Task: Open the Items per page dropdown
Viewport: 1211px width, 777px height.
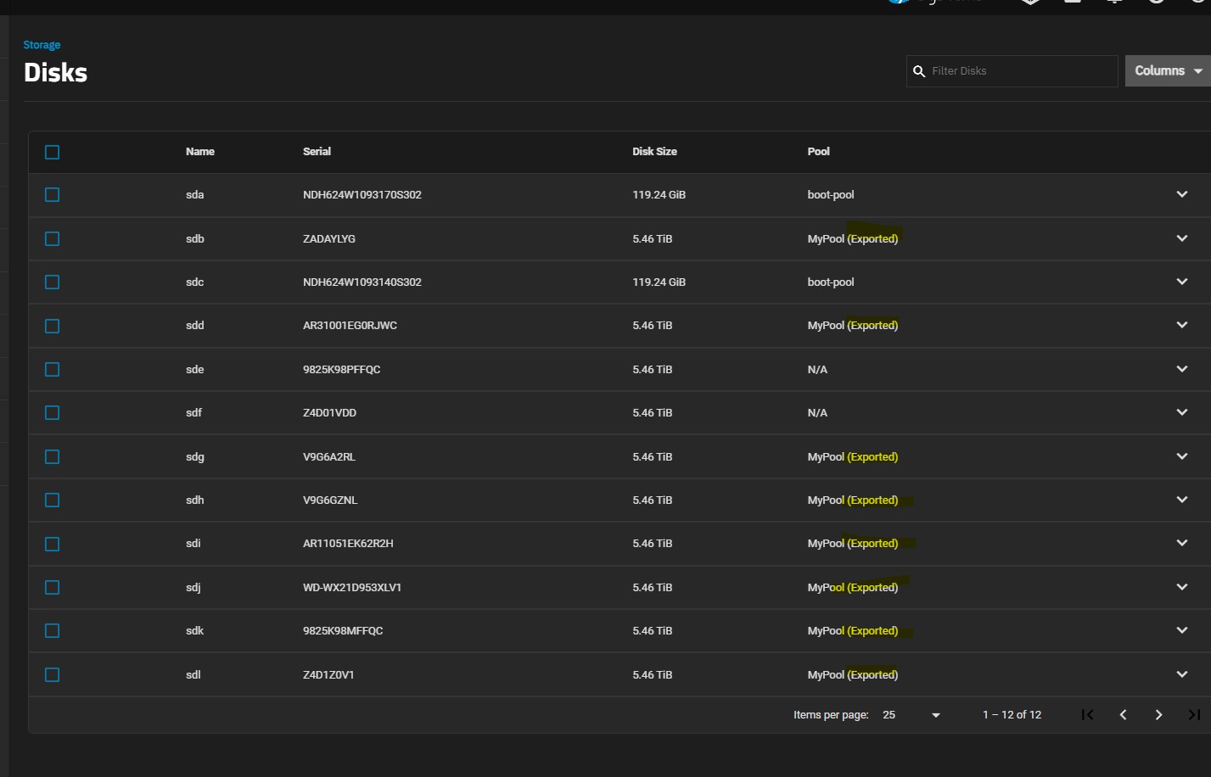Action: click(912, 715)
